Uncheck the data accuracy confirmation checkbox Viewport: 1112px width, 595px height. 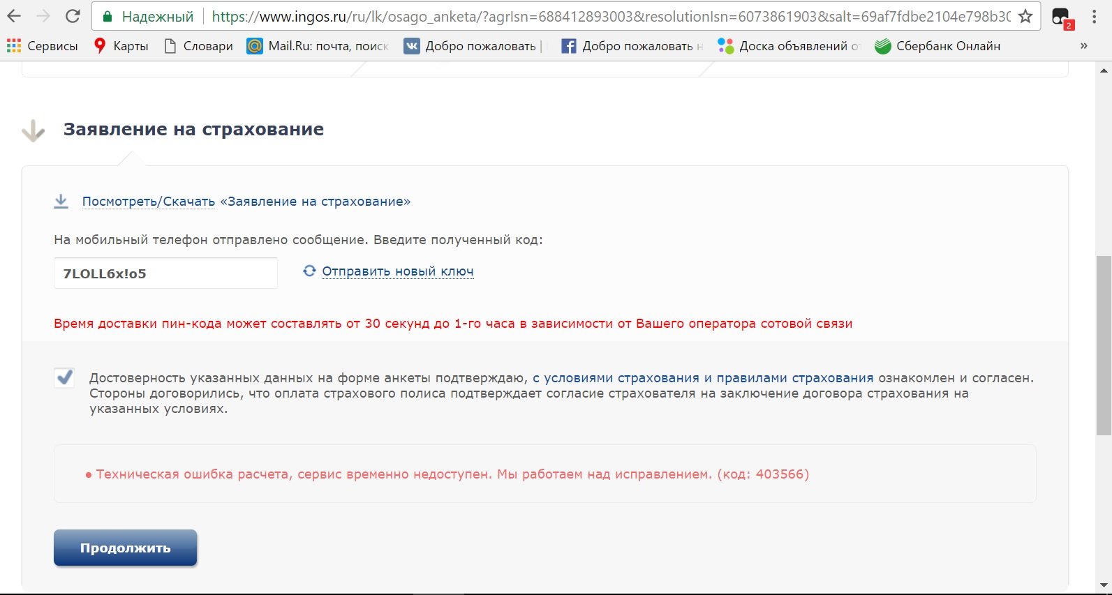coord(65,378)
